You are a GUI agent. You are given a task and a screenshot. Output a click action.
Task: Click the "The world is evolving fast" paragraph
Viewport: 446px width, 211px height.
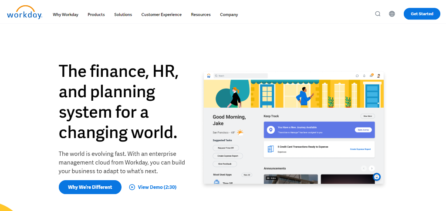coord(122,162)
